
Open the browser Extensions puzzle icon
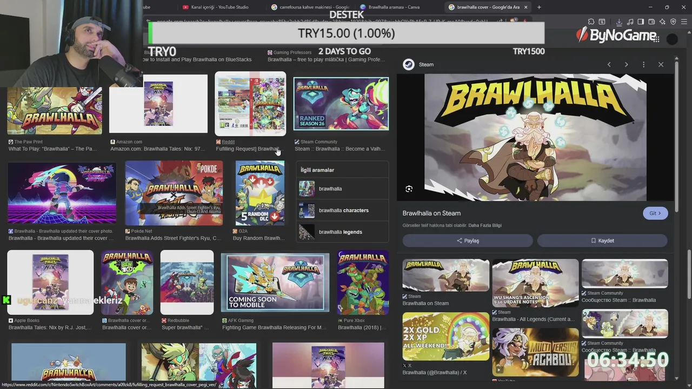point(591,22)
